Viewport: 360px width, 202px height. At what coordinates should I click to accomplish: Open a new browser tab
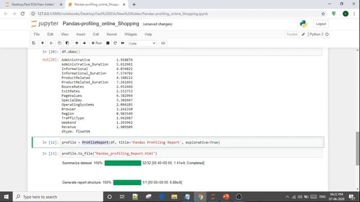click(x=134, y=4)
